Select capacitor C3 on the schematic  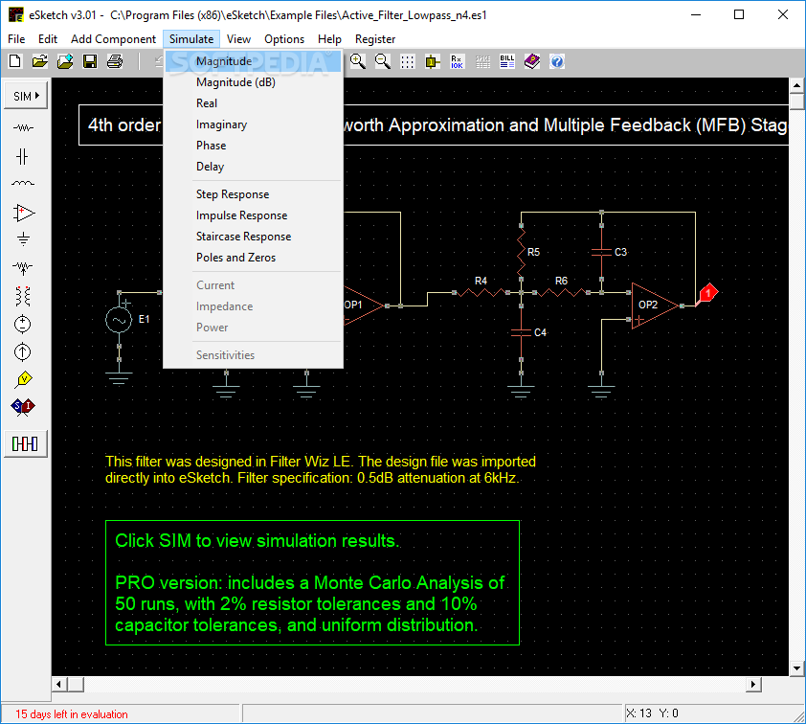(601, 252)
